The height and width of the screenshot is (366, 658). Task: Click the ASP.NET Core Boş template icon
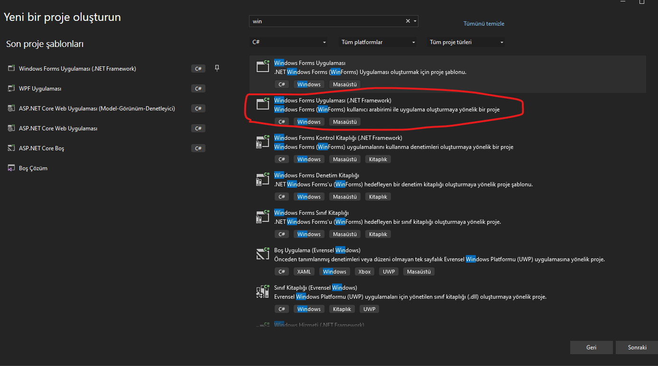[x=11, y=148]
